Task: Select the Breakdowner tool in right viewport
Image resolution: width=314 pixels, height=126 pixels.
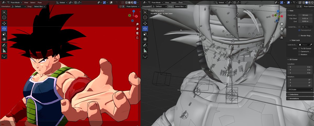Action: [145, 56]
